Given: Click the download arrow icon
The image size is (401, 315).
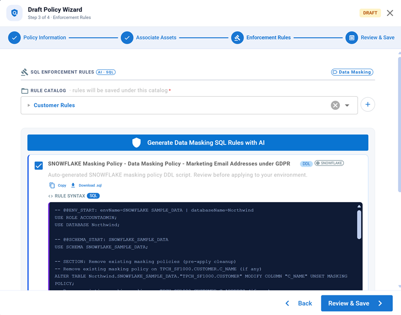Looking at the screenshot, I should 73,185.
